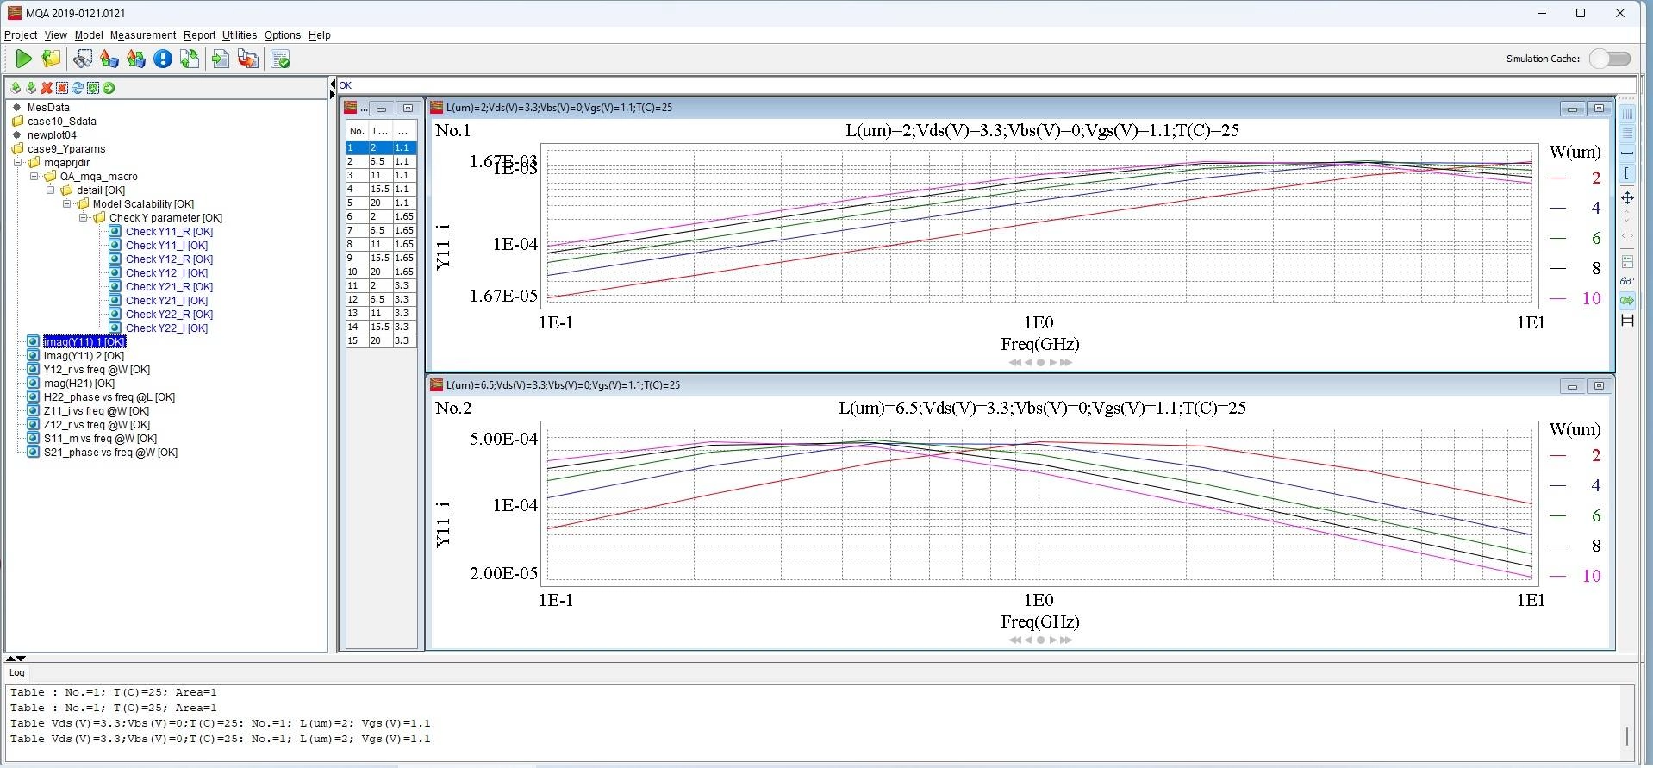
Task: Click the double-arrow cubes icon in toolbar
Action: coord(136,59)
